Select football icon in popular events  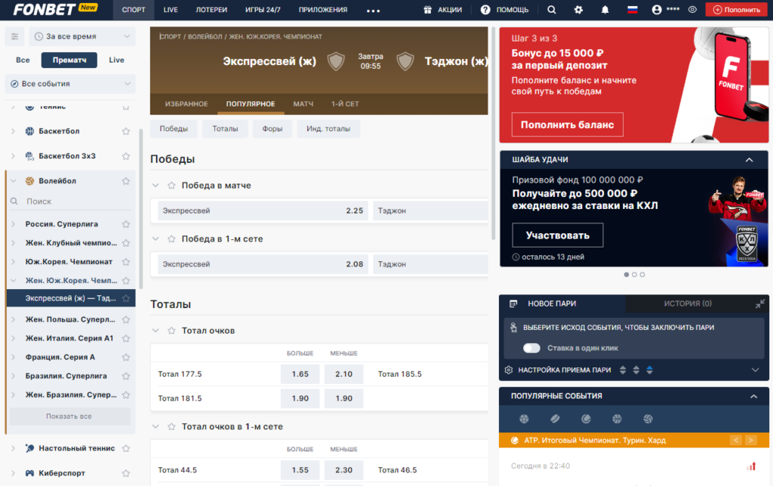[x=524, y=419]
